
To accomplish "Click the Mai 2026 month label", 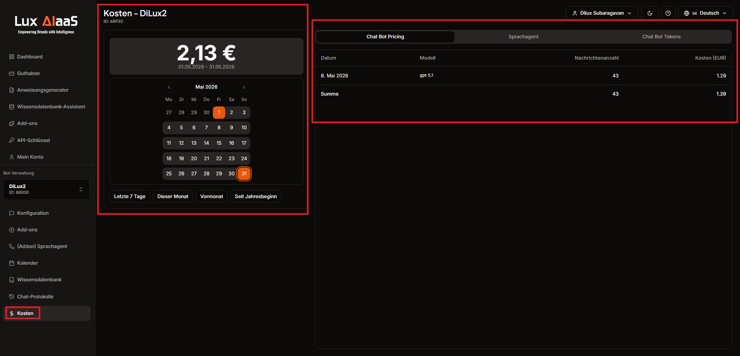I will pyautogui.click(x=206, y=87).
